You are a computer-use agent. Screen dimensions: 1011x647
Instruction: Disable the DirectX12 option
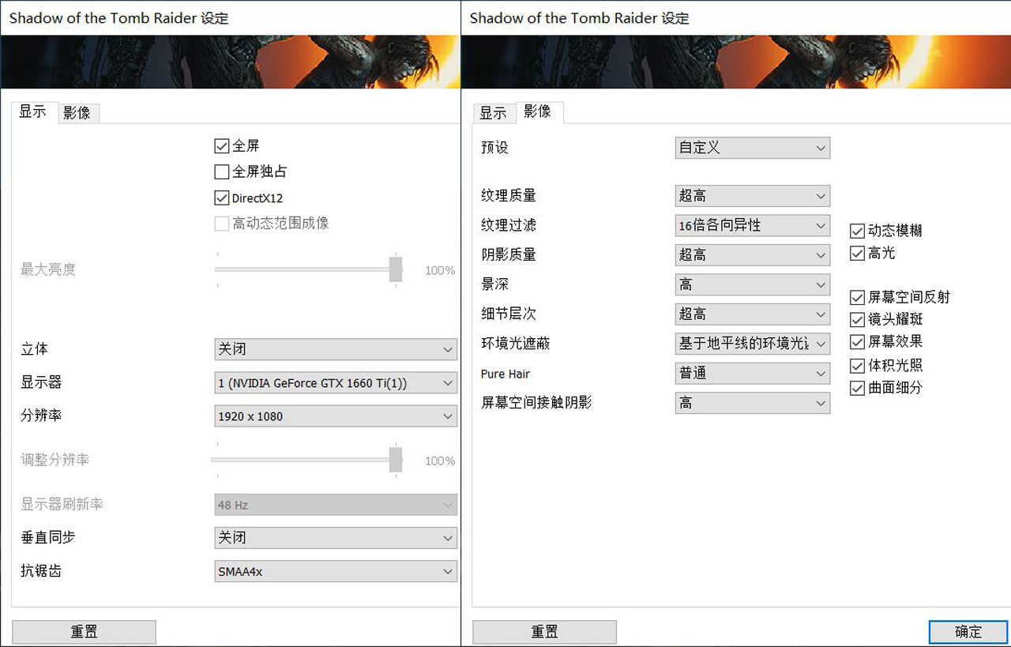click(x=222, y=197)
